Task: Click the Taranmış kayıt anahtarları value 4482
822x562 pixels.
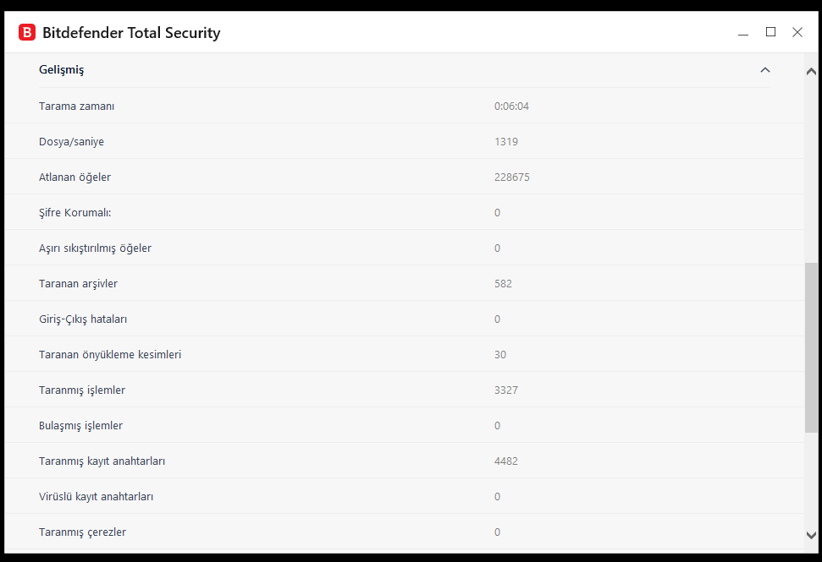Action: click(506, 461)
